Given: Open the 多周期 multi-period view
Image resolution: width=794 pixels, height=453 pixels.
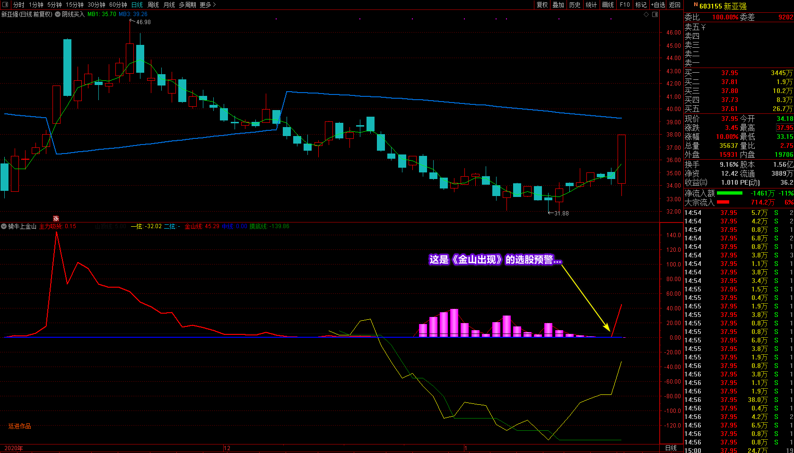Looking at the screenshot, I should click(187, 5).
